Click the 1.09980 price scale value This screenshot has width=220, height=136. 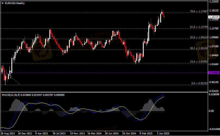[214, 37]
